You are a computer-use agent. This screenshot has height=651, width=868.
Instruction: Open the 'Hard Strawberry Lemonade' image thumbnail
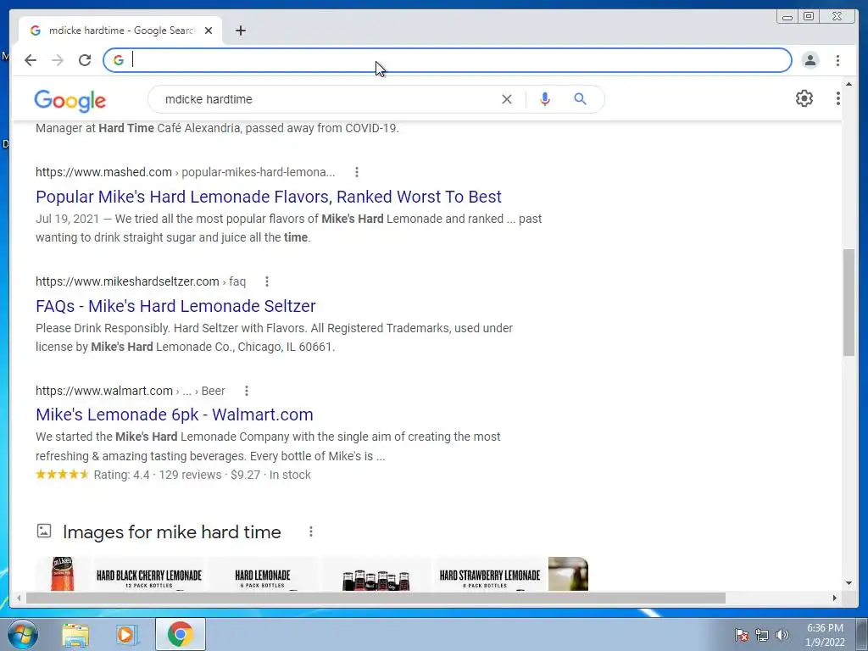(x=489, y=576)
